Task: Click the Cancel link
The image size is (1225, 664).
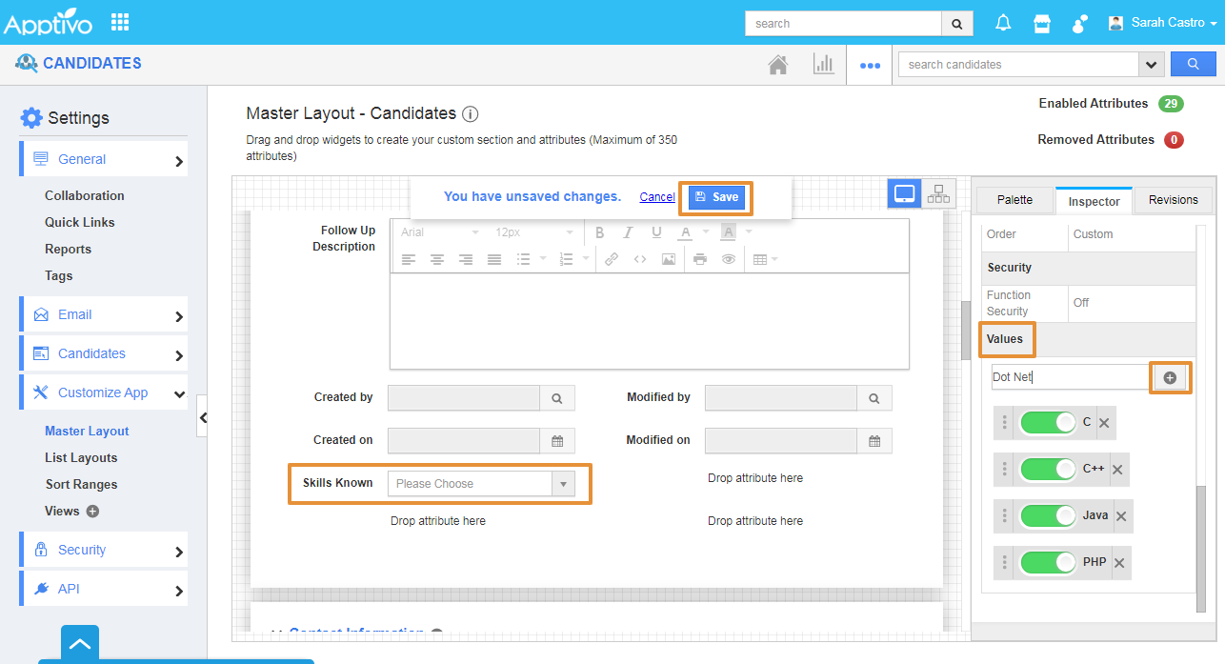Action: [657, 197]
